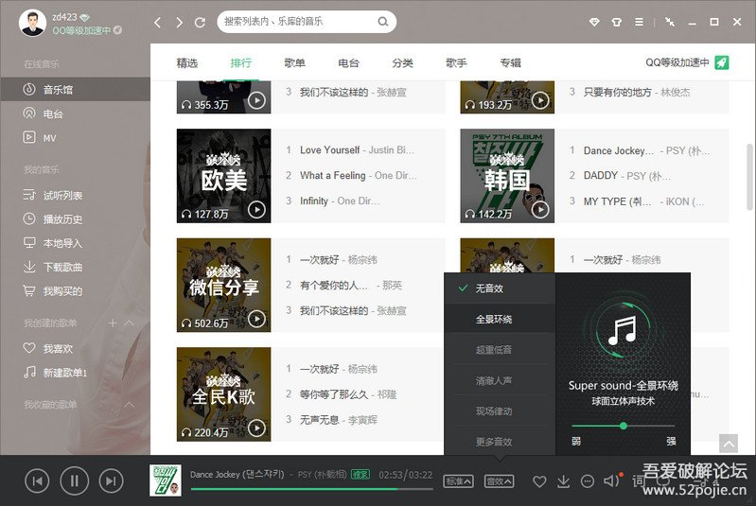Select the 超重低音 sound effect

click(500, 350)
